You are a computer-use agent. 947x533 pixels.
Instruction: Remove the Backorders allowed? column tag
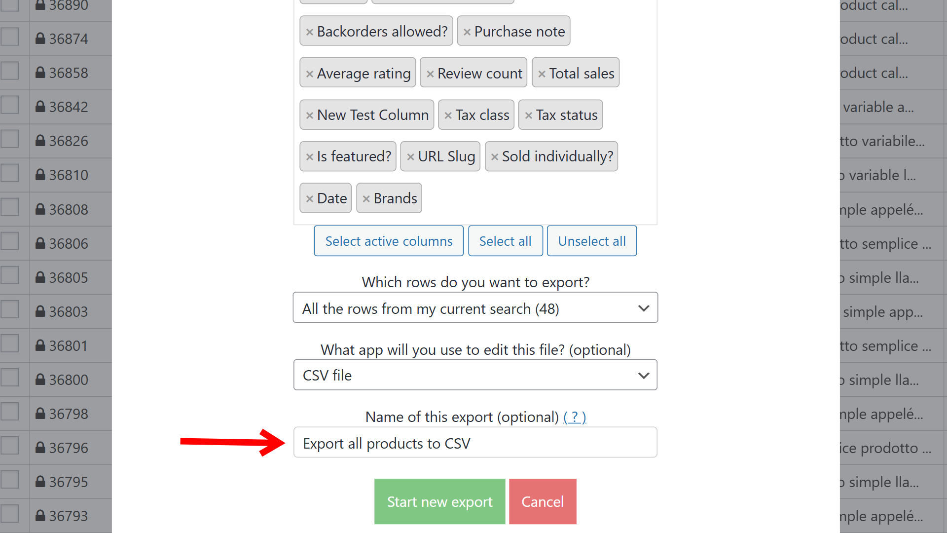310,32
